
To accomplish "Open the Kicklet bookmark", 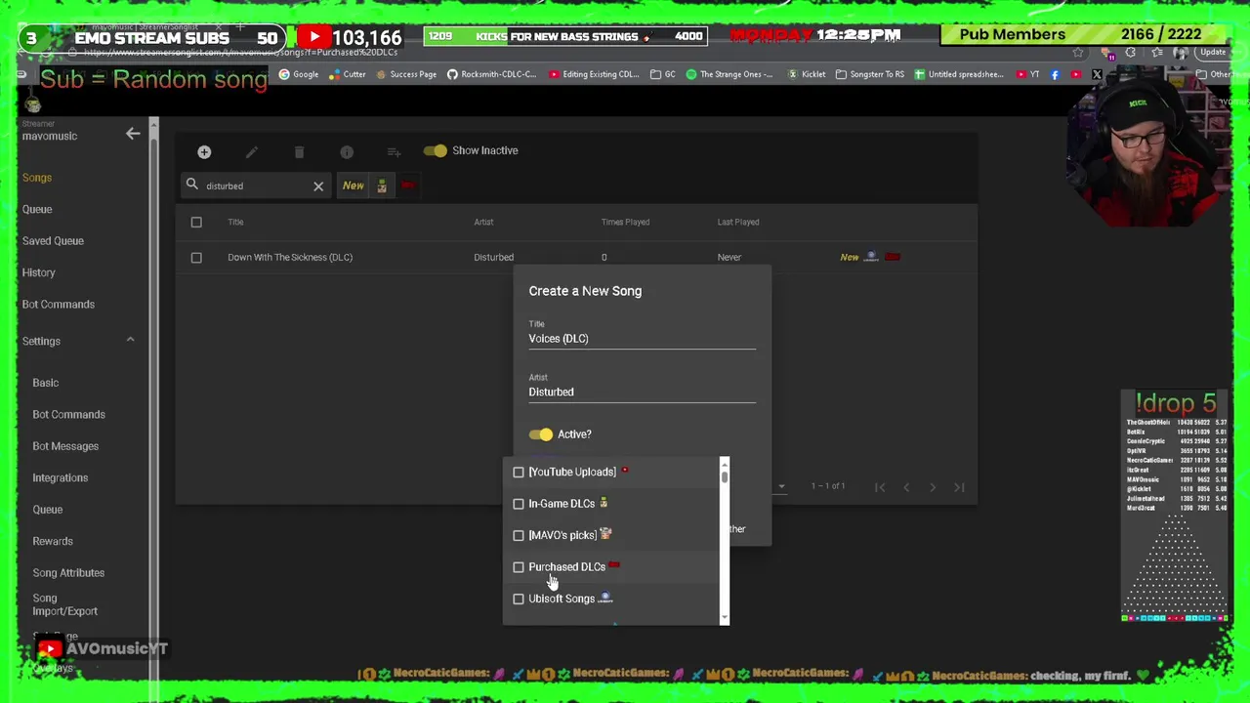I will [x=807, y=74].
